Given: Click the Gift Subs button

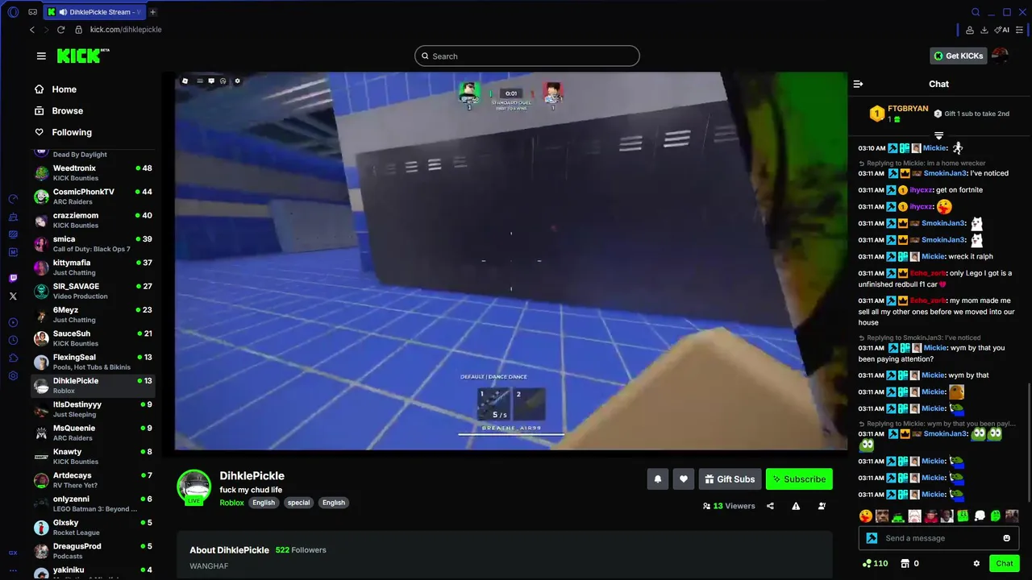Looking at the screenshot, I should 730,479.
